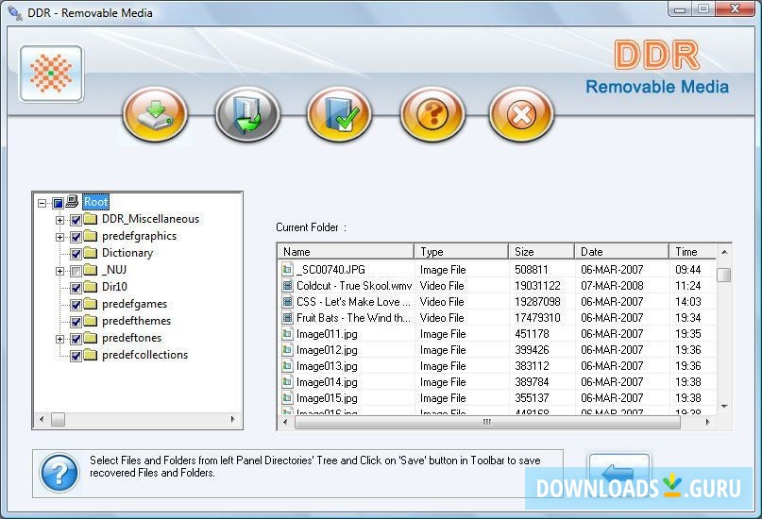Expand the predefgraphics folder

59,237
